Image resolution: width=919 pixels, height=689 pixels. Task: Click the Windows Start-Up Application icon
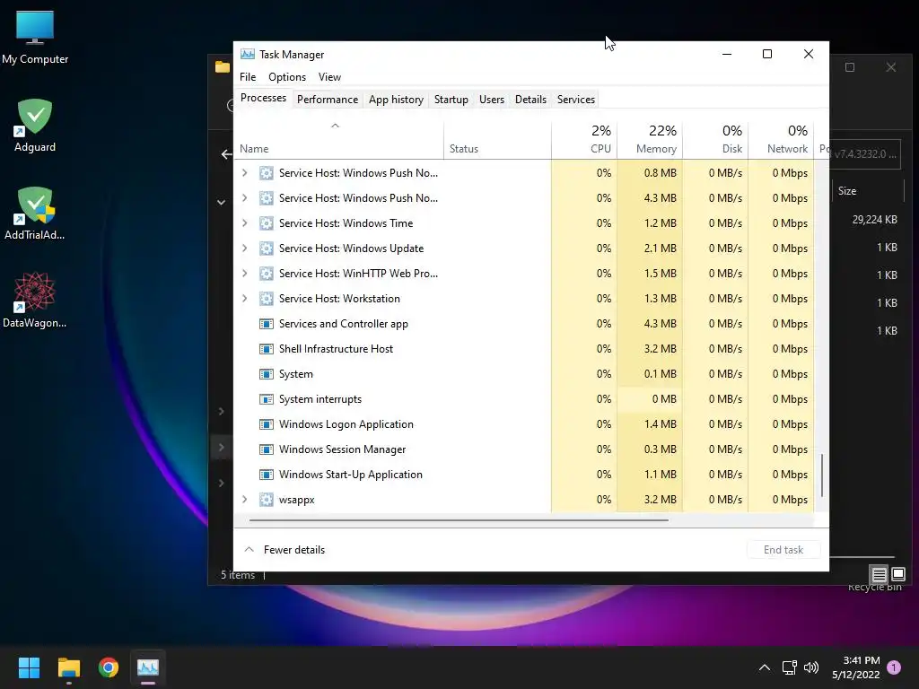click(x=266, y=475)
